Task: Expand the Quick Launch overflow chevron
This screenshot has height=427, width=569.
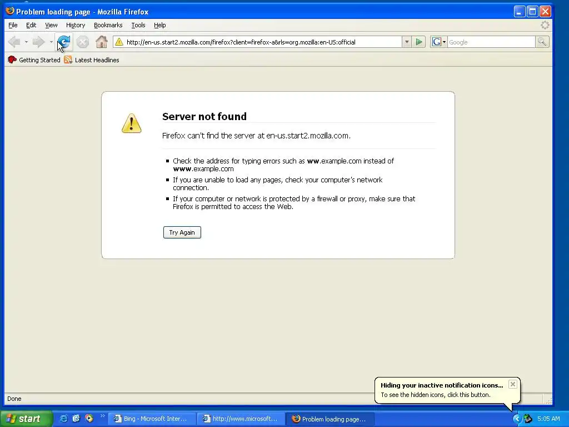Action: pyautogui.click(x=102, y=416)
